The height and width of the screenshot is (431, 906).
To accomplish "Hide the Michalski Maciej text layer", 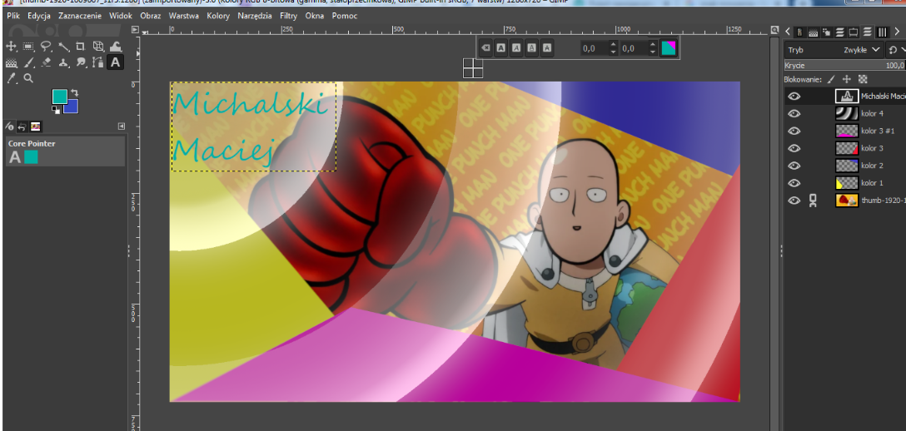I will click(794, 97).
